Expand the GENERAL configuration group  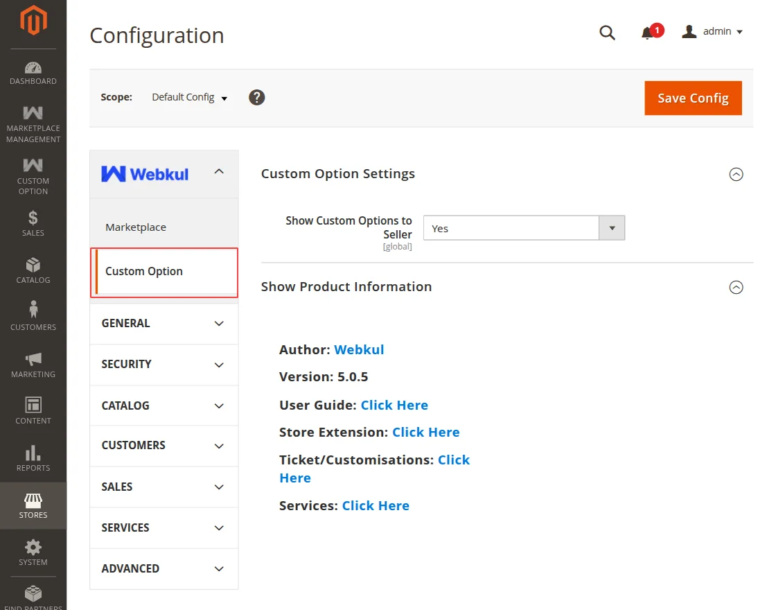coord(164,324)
